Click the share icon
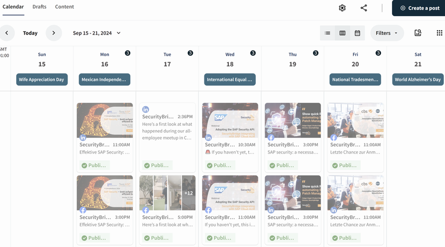445x247 pixels. (x=364, y=8)
